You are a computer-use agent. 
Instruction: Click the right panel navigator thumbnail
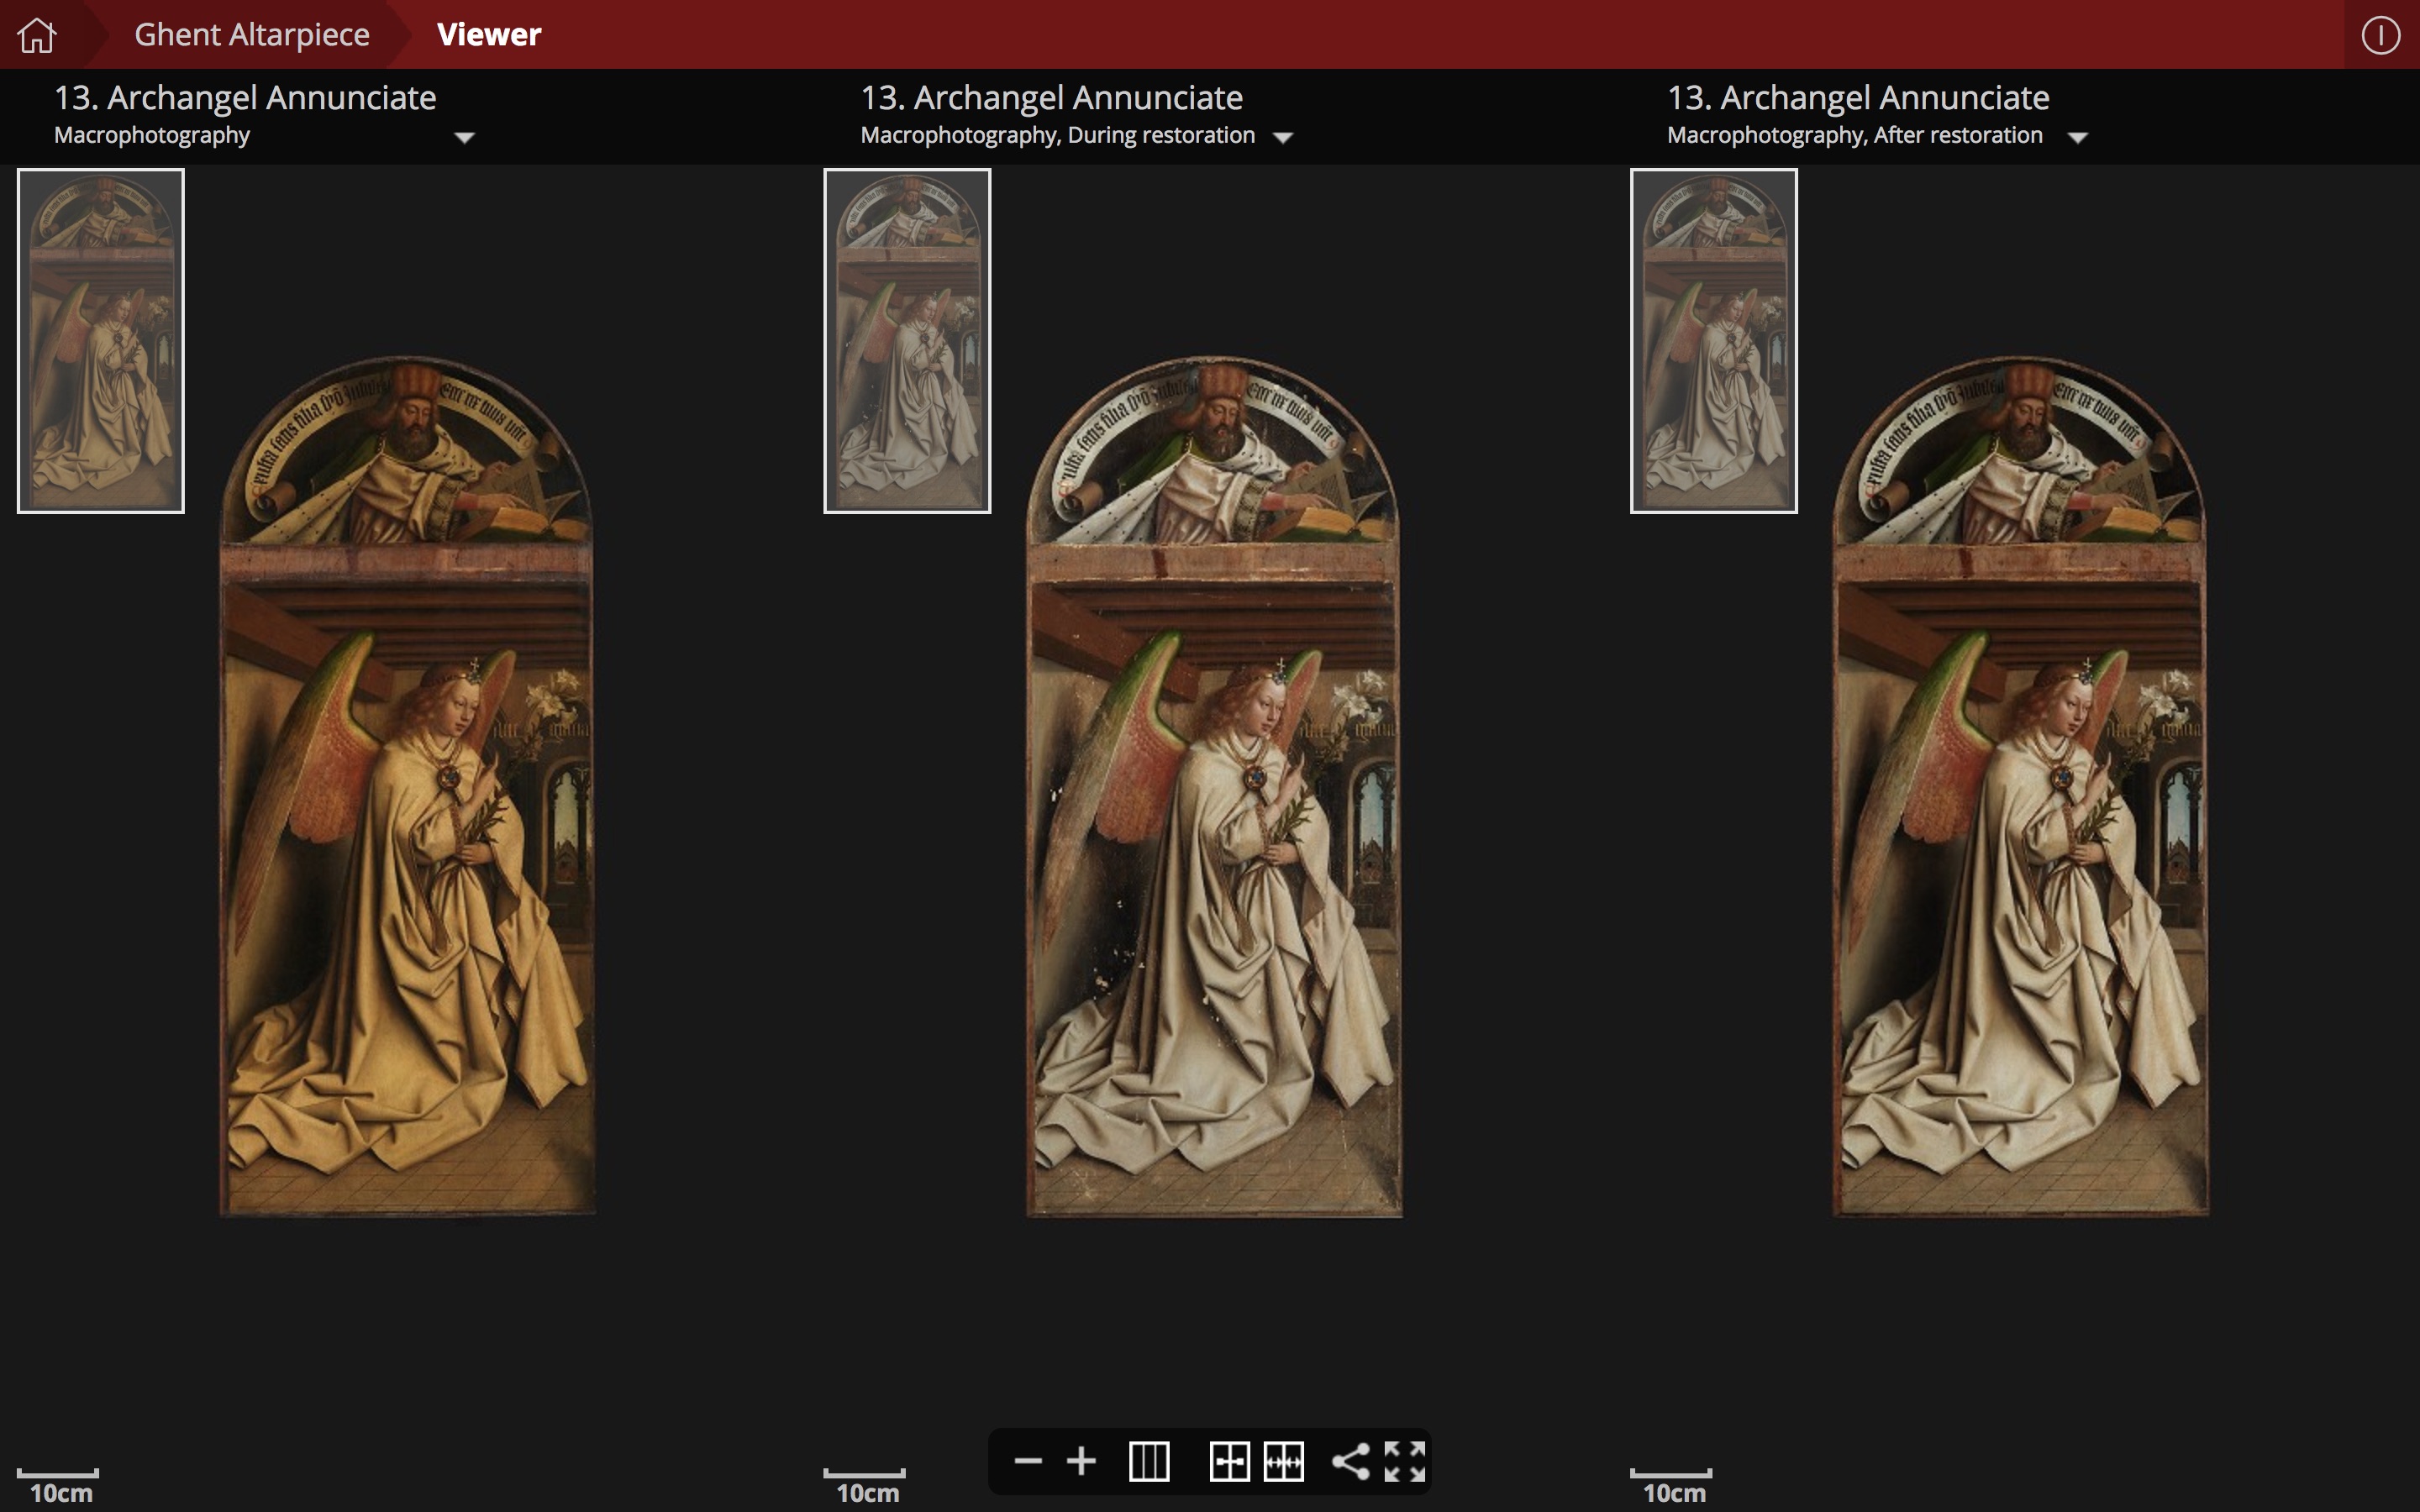1714,341
